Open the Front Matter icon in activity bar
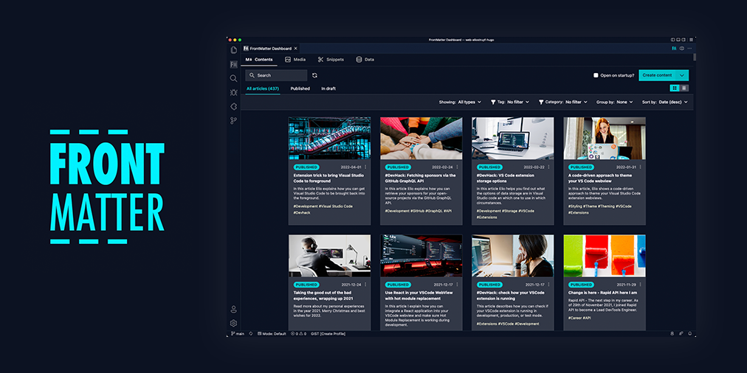Image resolution: width=747 pixels, height=373 pixels. point(233,64)
